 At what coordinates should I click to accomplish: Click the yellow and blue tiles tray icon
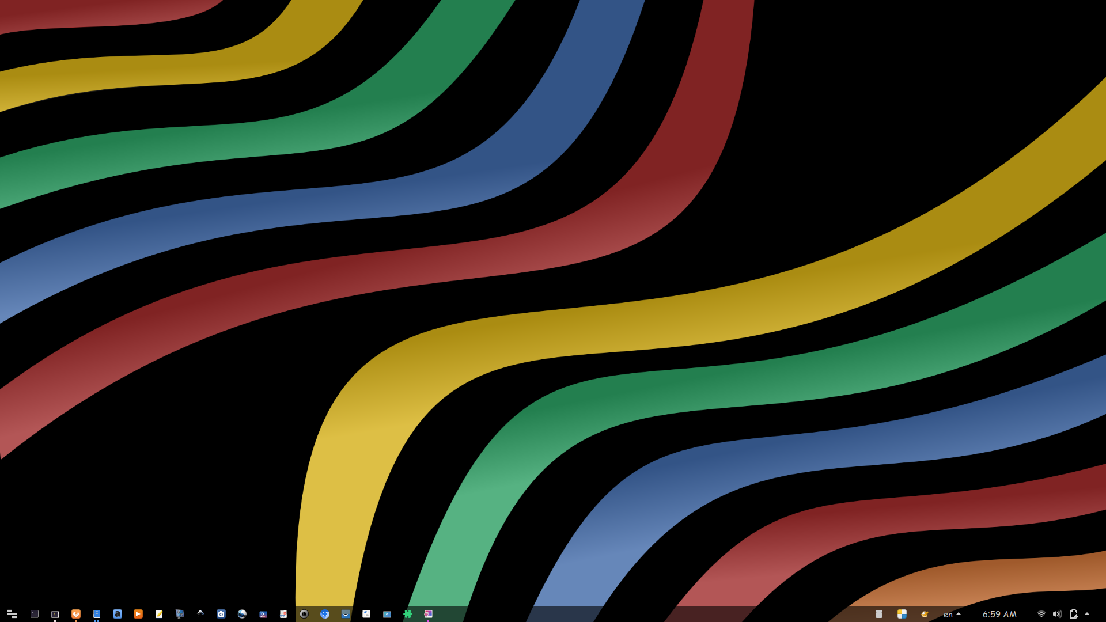point(902,614)
